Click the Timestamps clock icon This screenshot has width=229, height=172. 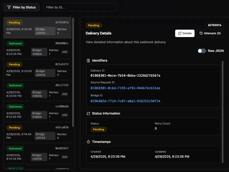[88, 142]
